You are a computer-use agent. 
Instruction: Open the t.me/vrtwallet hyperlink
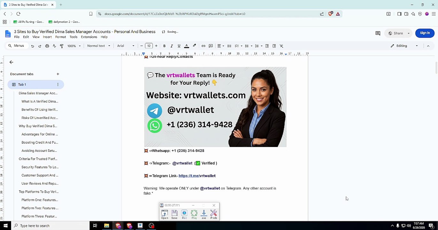[197, 176]
